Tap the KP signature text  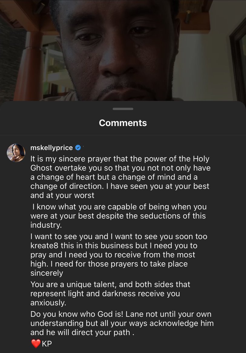(47, 344)
